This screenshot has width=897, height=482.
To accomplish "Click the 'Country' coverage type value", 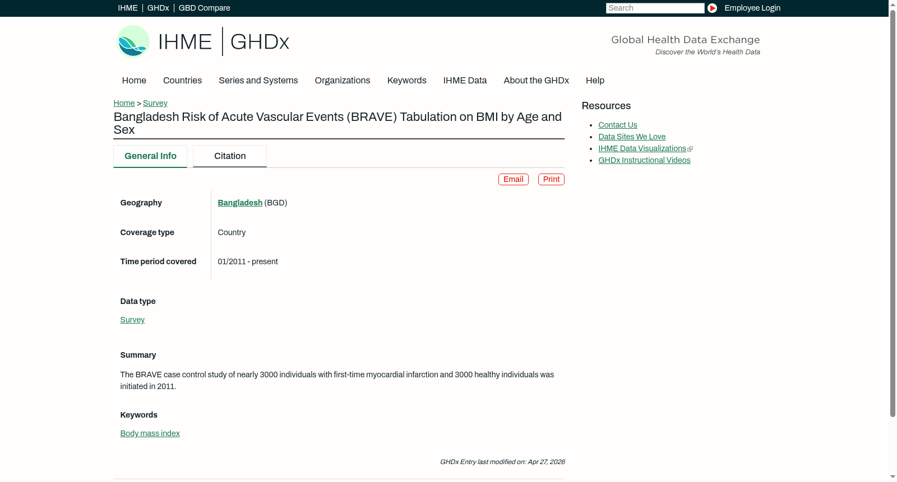I will click(x=232, y=232).
